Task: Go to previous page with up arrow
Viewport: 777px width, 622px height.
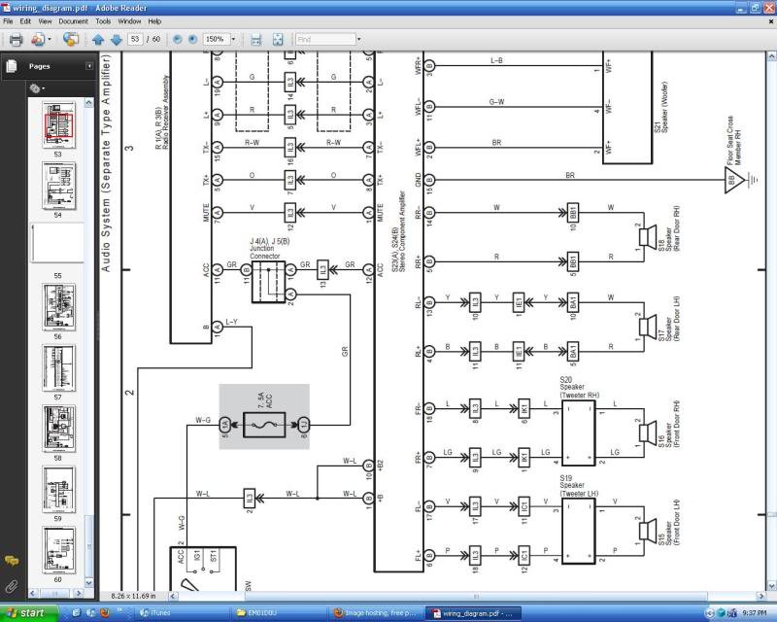Action: point(98,40)
